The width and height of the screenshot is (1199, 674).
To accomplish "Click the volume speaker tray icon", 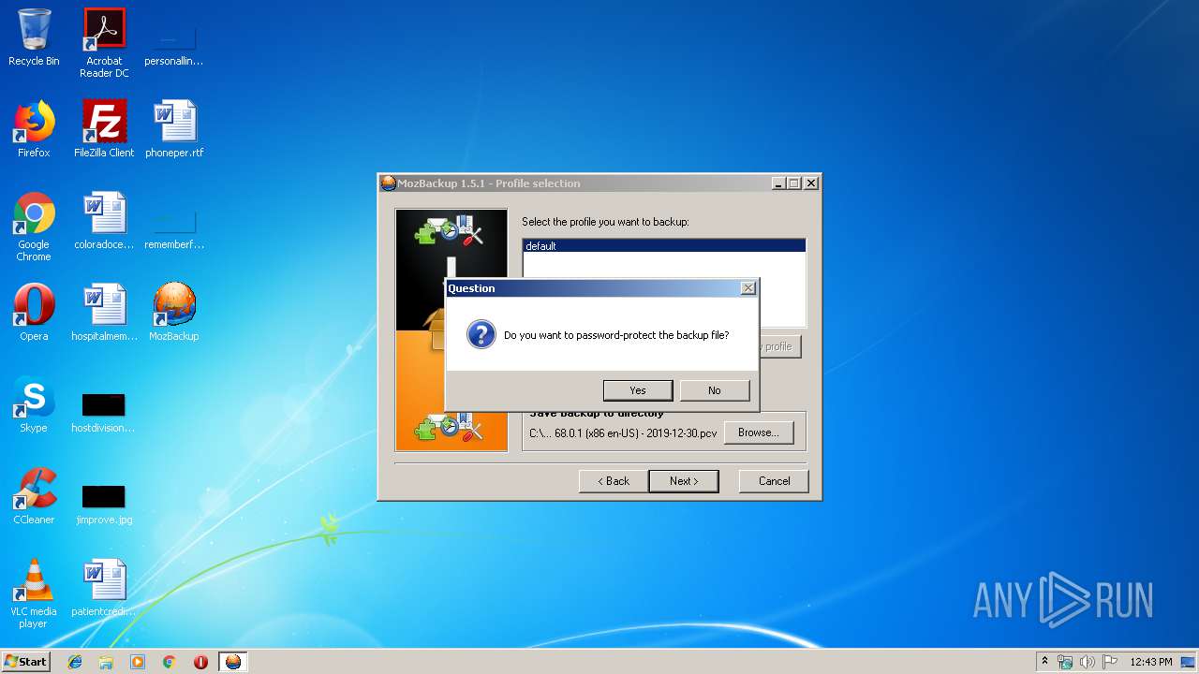I will [x=1088, y=662].
